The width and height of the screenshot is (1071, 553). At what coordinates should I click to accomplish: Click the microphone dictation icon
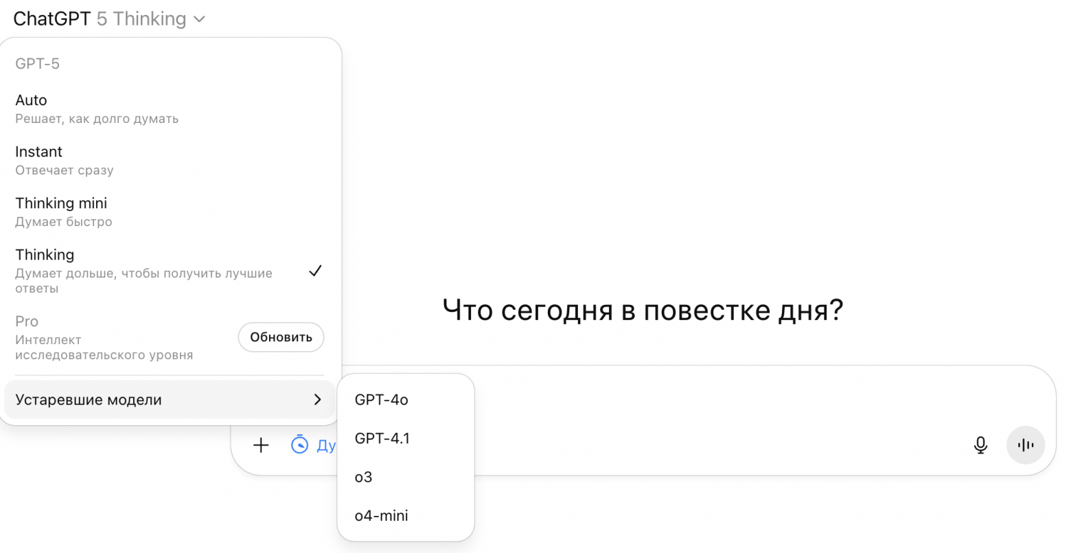pos(980,445)
